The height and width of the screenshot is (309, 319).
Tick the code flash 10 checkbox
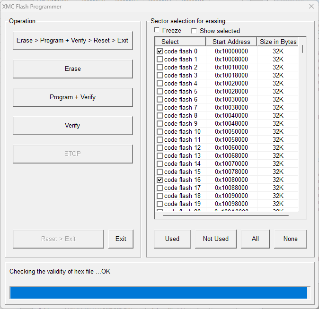click(159, 132)
